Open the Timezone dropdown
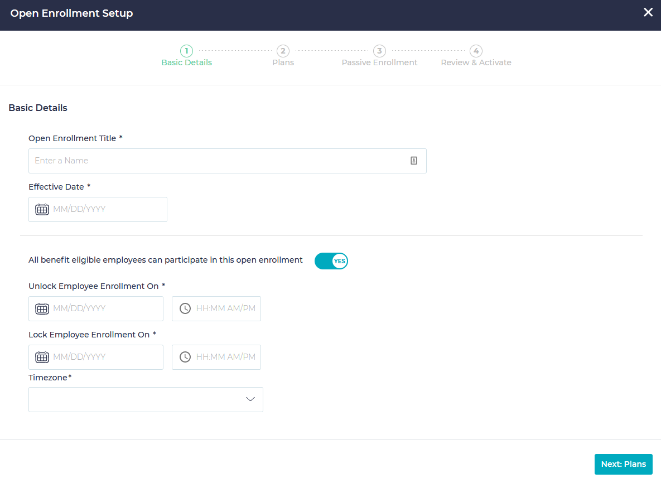 click(x=146, y=399)
